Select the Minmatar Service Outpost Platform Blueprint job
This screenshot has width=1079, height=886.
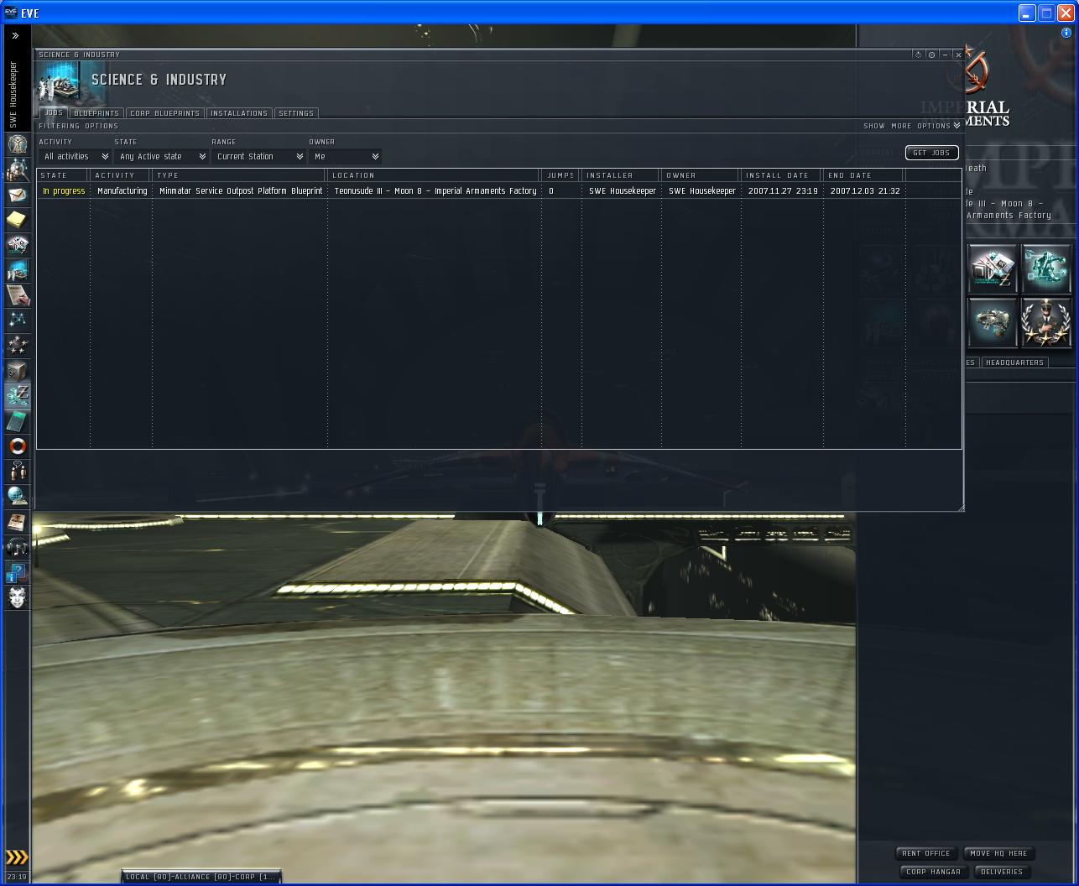[x=241, y=191]
